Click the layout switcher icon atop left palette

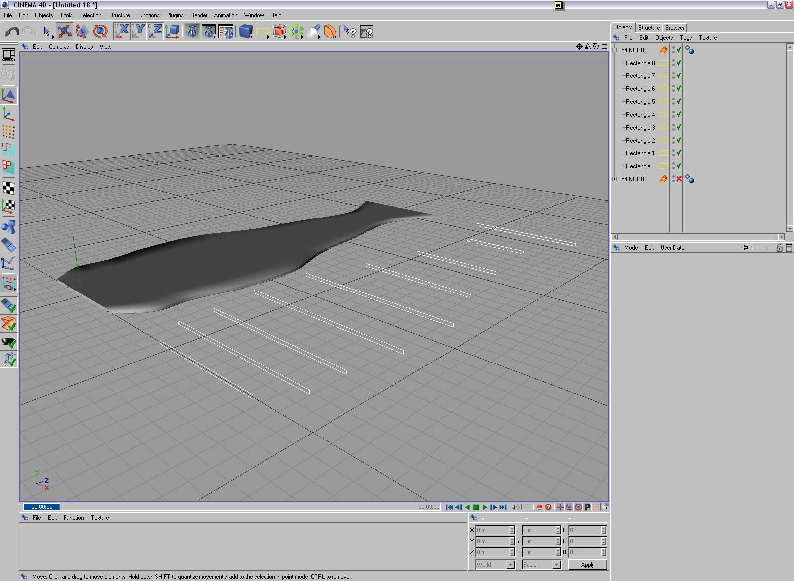pyautogui.click(x=9, y=54)
